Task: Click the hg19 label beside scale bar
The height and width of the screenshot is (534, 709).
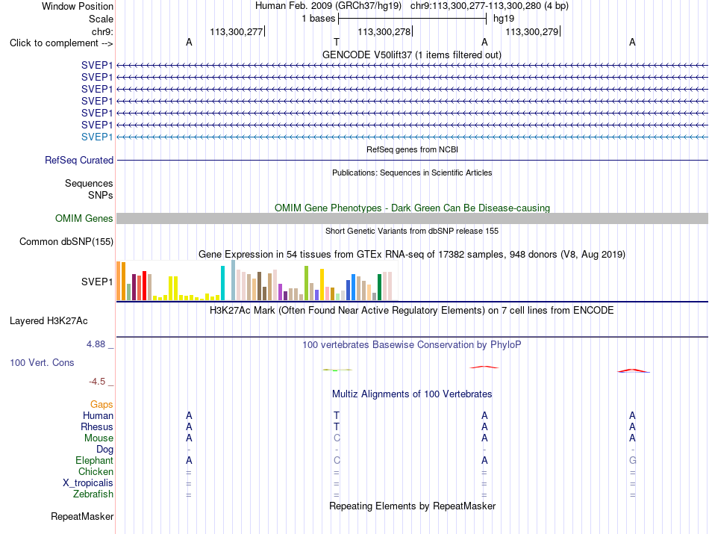Action: click(x=504, y=19)
